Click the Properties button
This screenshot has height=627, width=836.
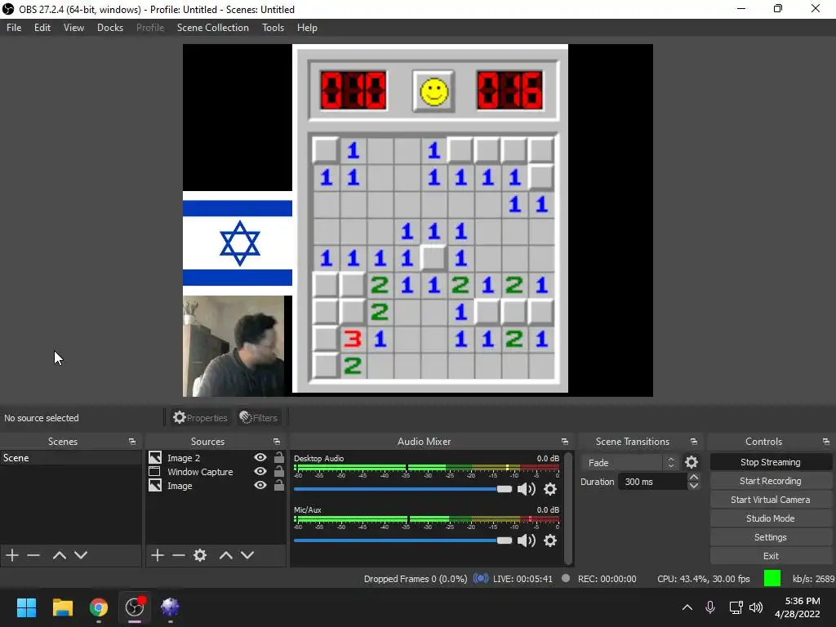tap(200, 417)
